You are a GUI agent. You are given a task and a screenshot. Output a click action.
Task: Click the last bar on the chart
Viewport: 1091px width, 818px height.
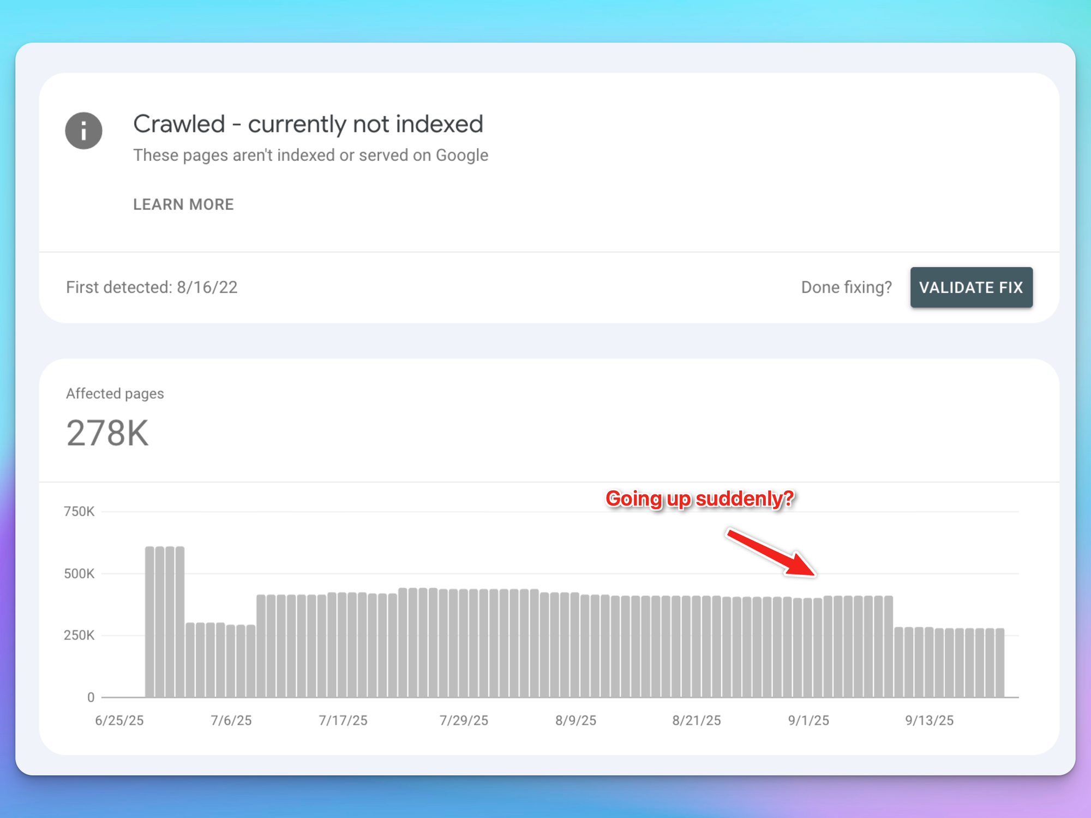click(999, 663)
